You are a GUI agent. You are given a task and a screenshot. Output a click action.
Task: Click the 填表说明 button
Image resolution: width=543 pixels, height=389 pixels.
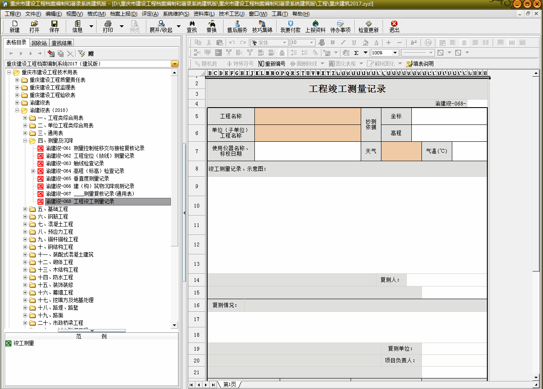(x=419, y=64)
